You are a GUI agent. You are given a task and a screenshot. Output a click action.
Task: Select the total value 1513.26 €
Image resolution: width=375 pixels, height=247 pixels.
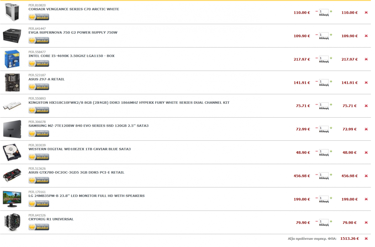349,239
